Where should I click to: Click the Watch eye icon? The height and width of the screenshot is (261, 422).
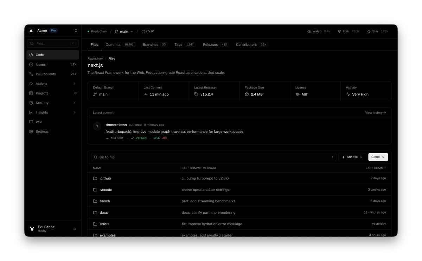(x=309, y=31)
